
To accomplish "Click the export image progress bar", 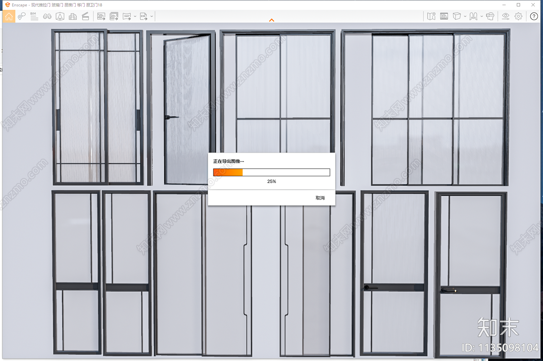I will (271, 172).
